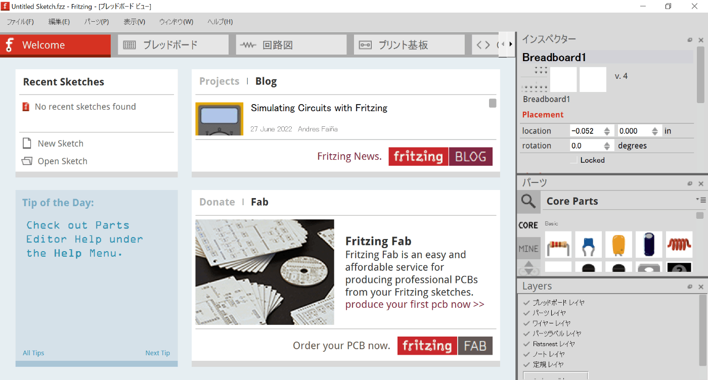This screenshot has width=708, height=380.
Task: Float the Parts panel
Action: tap(690, 183)
